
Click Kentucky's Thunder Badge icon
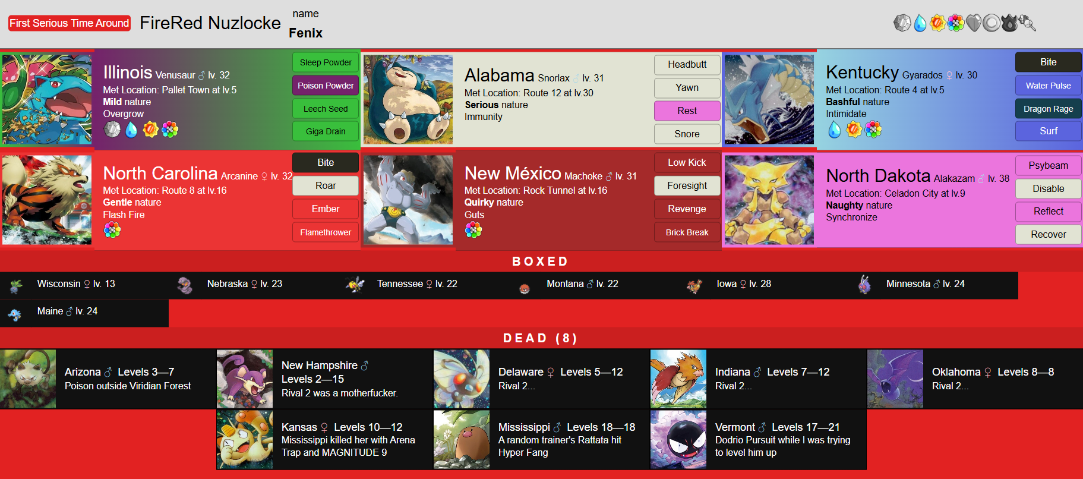click(x=854, y=129)
